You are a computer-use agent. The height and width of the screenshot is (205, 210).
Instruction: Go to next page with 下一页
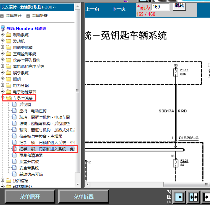coord(119,9)
